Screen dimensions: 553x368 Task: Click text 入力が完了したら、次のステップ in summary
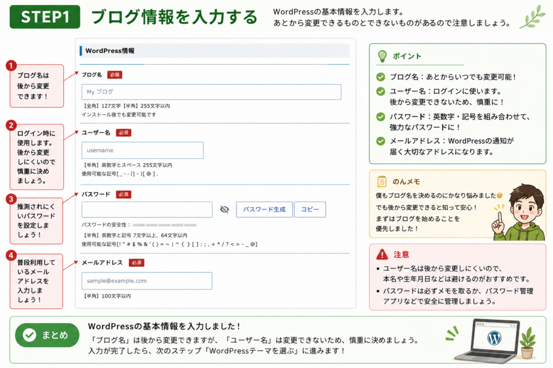(x=145, y=351)
